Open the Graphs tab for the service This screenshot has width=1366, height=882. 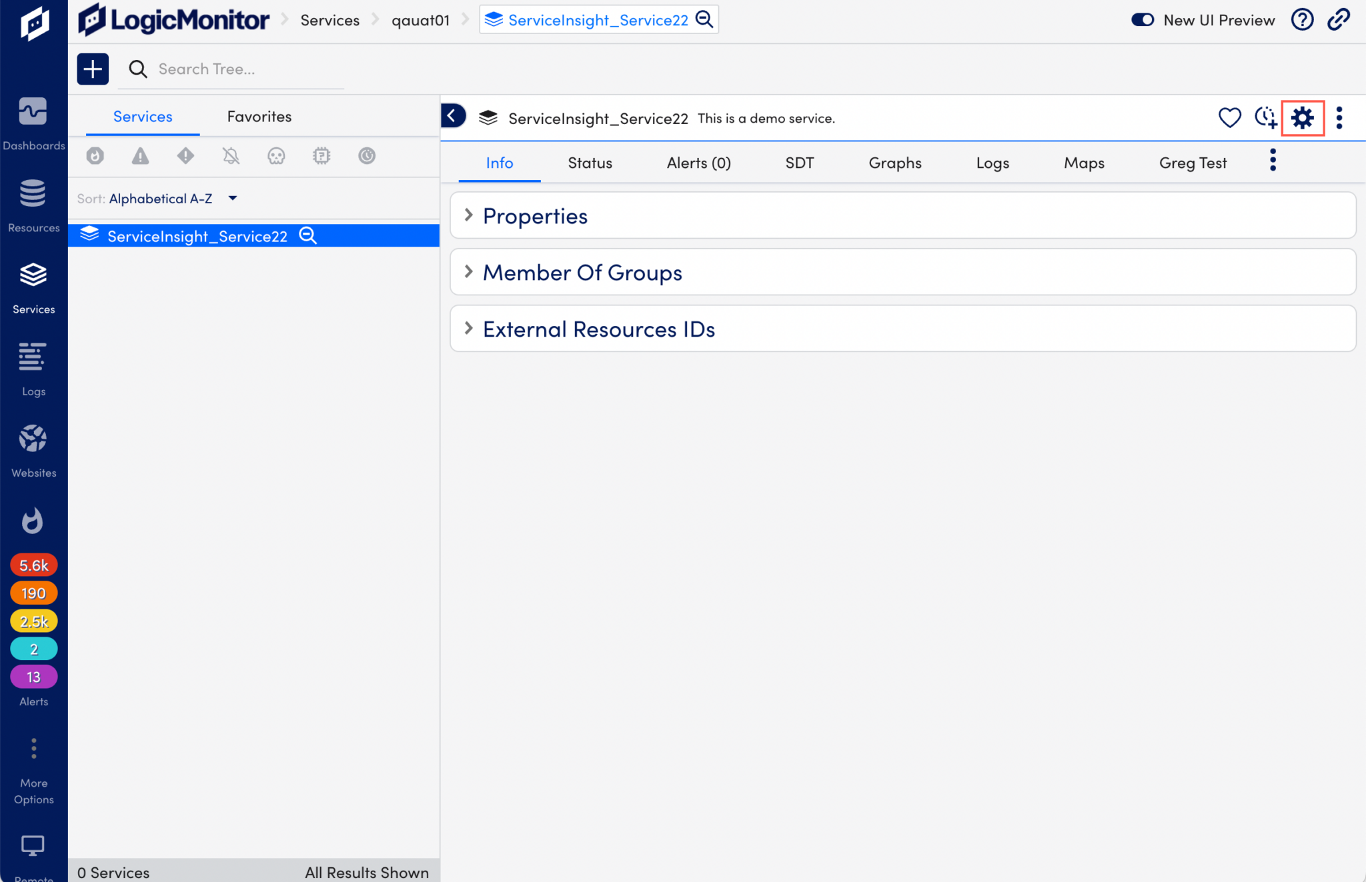(894, 162)
